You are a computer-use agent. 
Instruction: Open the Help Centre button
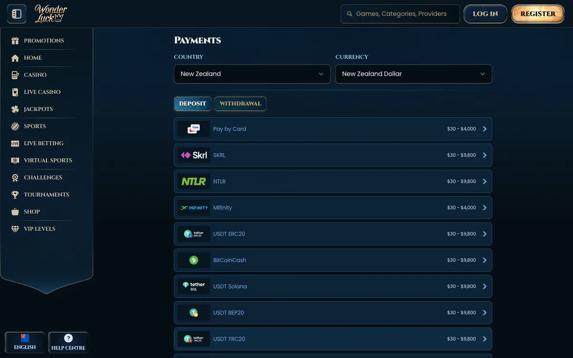point(68,342)
